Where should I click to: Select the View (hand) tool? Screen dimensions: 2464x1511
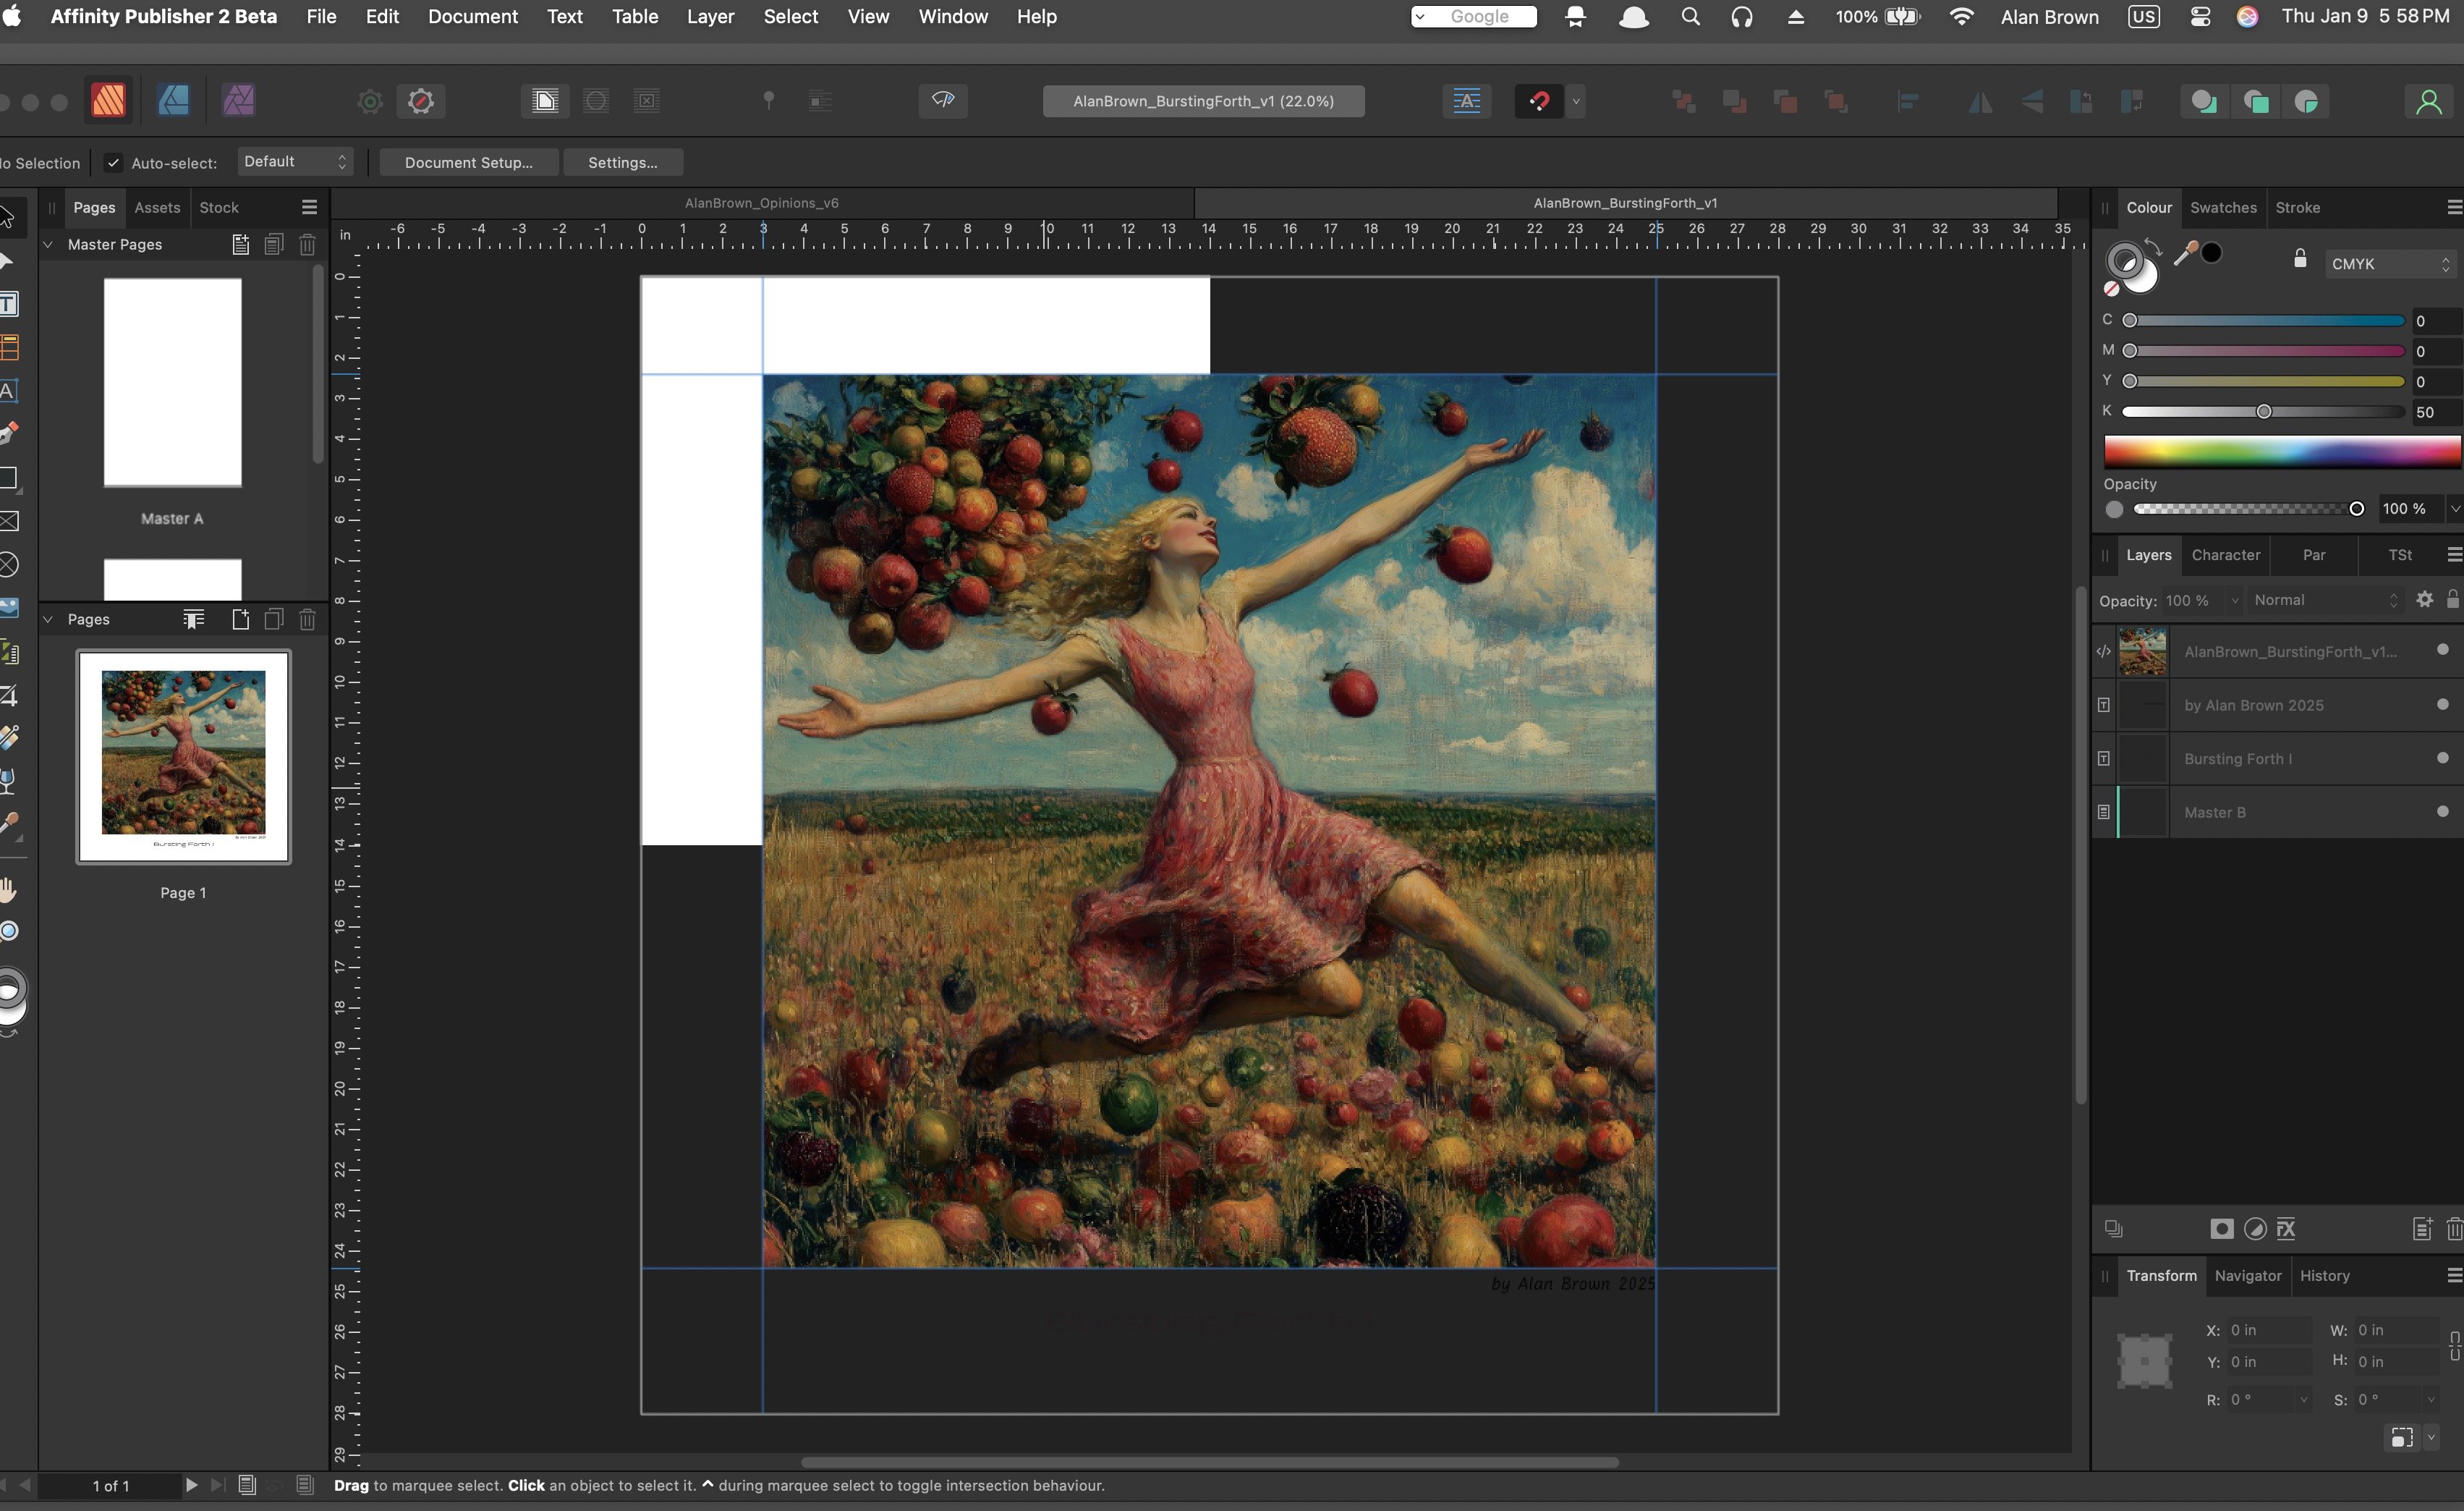point(9,889)
